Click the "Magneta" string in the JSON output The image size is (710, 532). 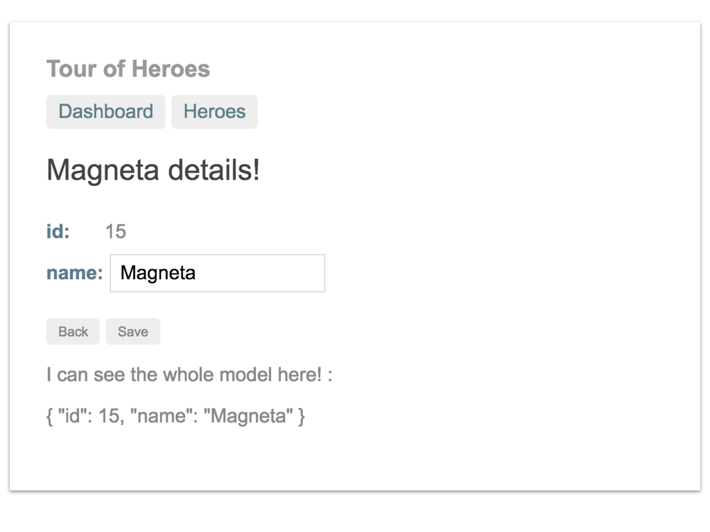(248, 416)
